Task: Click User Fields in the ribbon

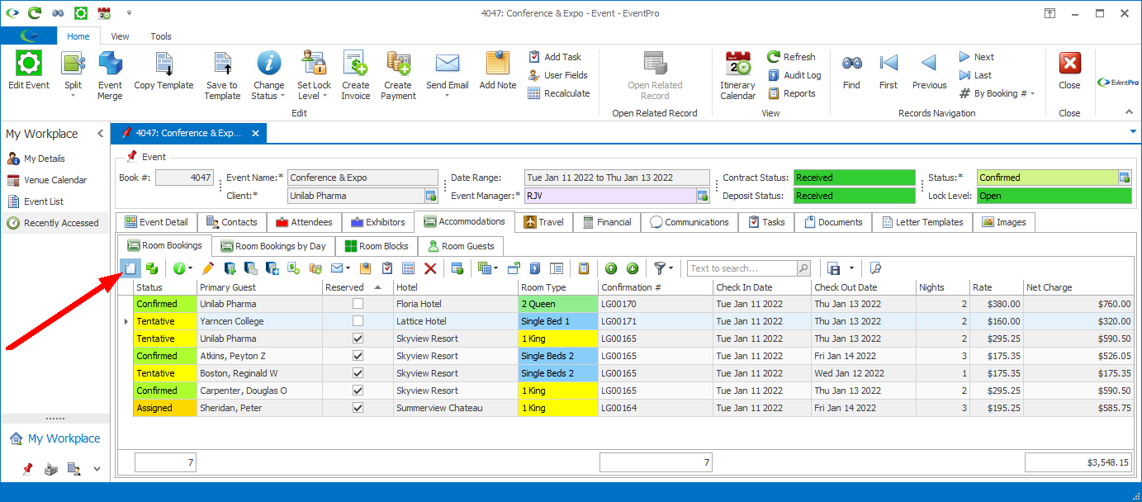Action: [558, 75]
